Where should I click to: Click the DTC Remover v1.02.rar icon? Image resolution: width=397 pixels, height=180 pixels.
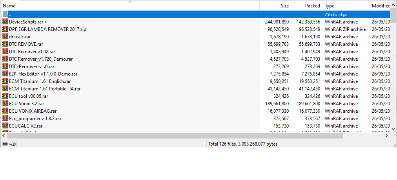click(x=5, y=52)
